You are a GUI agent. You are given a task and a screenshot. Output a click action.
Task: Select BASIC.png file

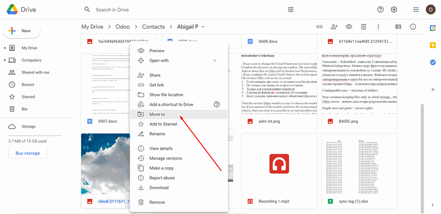coord(359,91)
